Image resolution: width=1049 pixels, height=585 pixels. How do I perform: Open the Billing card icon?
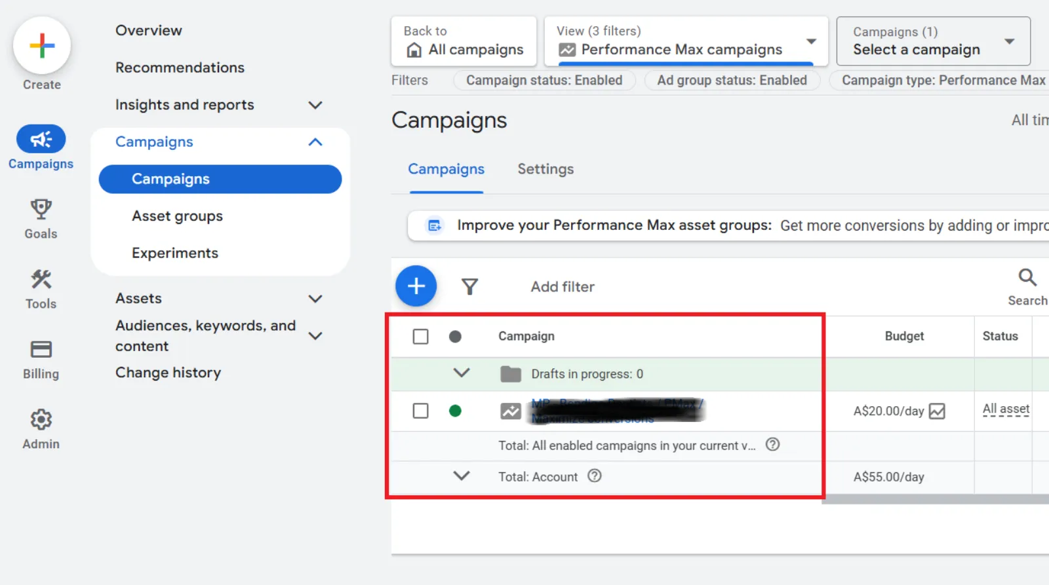click(41, 349)
